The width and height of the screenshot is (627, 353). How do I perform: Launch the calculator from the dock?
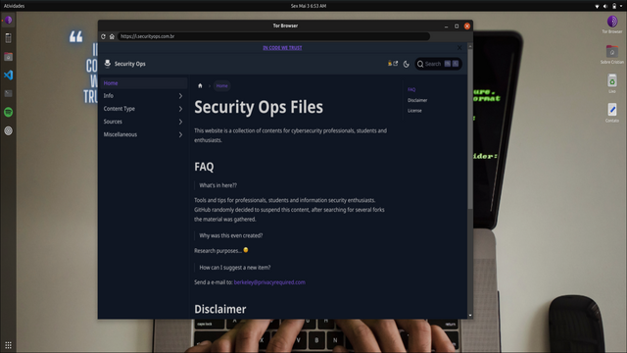coord(8,38)
